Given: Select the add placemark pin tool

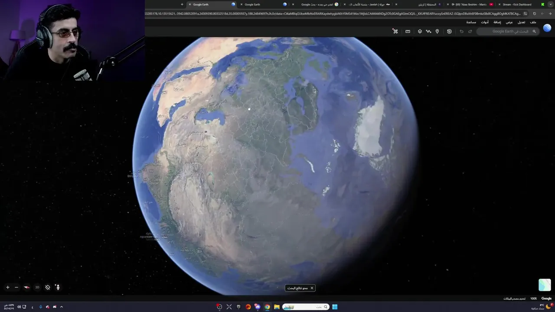Looking at the screenshot, I should (437, 31).
